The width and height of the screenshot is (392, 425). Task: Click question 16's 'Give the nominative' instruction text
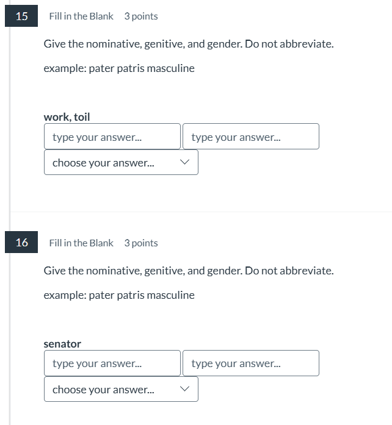coord(189,271)
